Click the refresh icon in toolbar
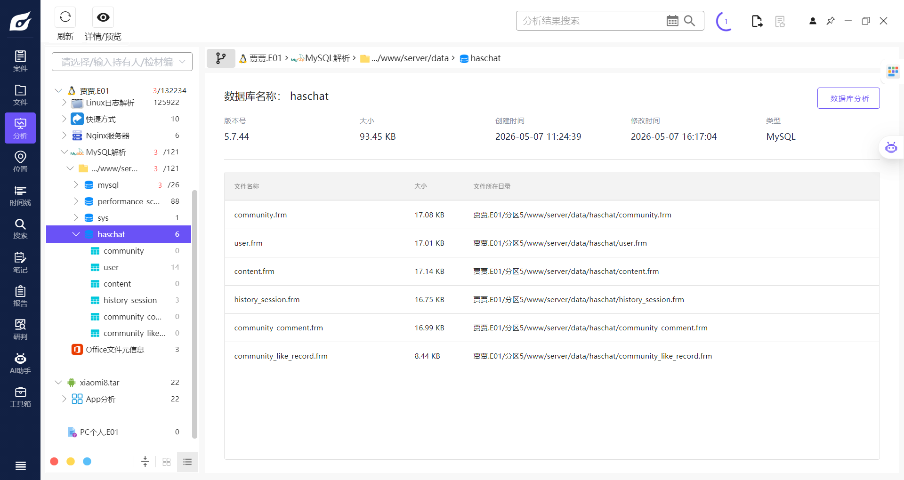Viewport: 904px width, 480px height. pyautogui.click(x=65, y=17)
